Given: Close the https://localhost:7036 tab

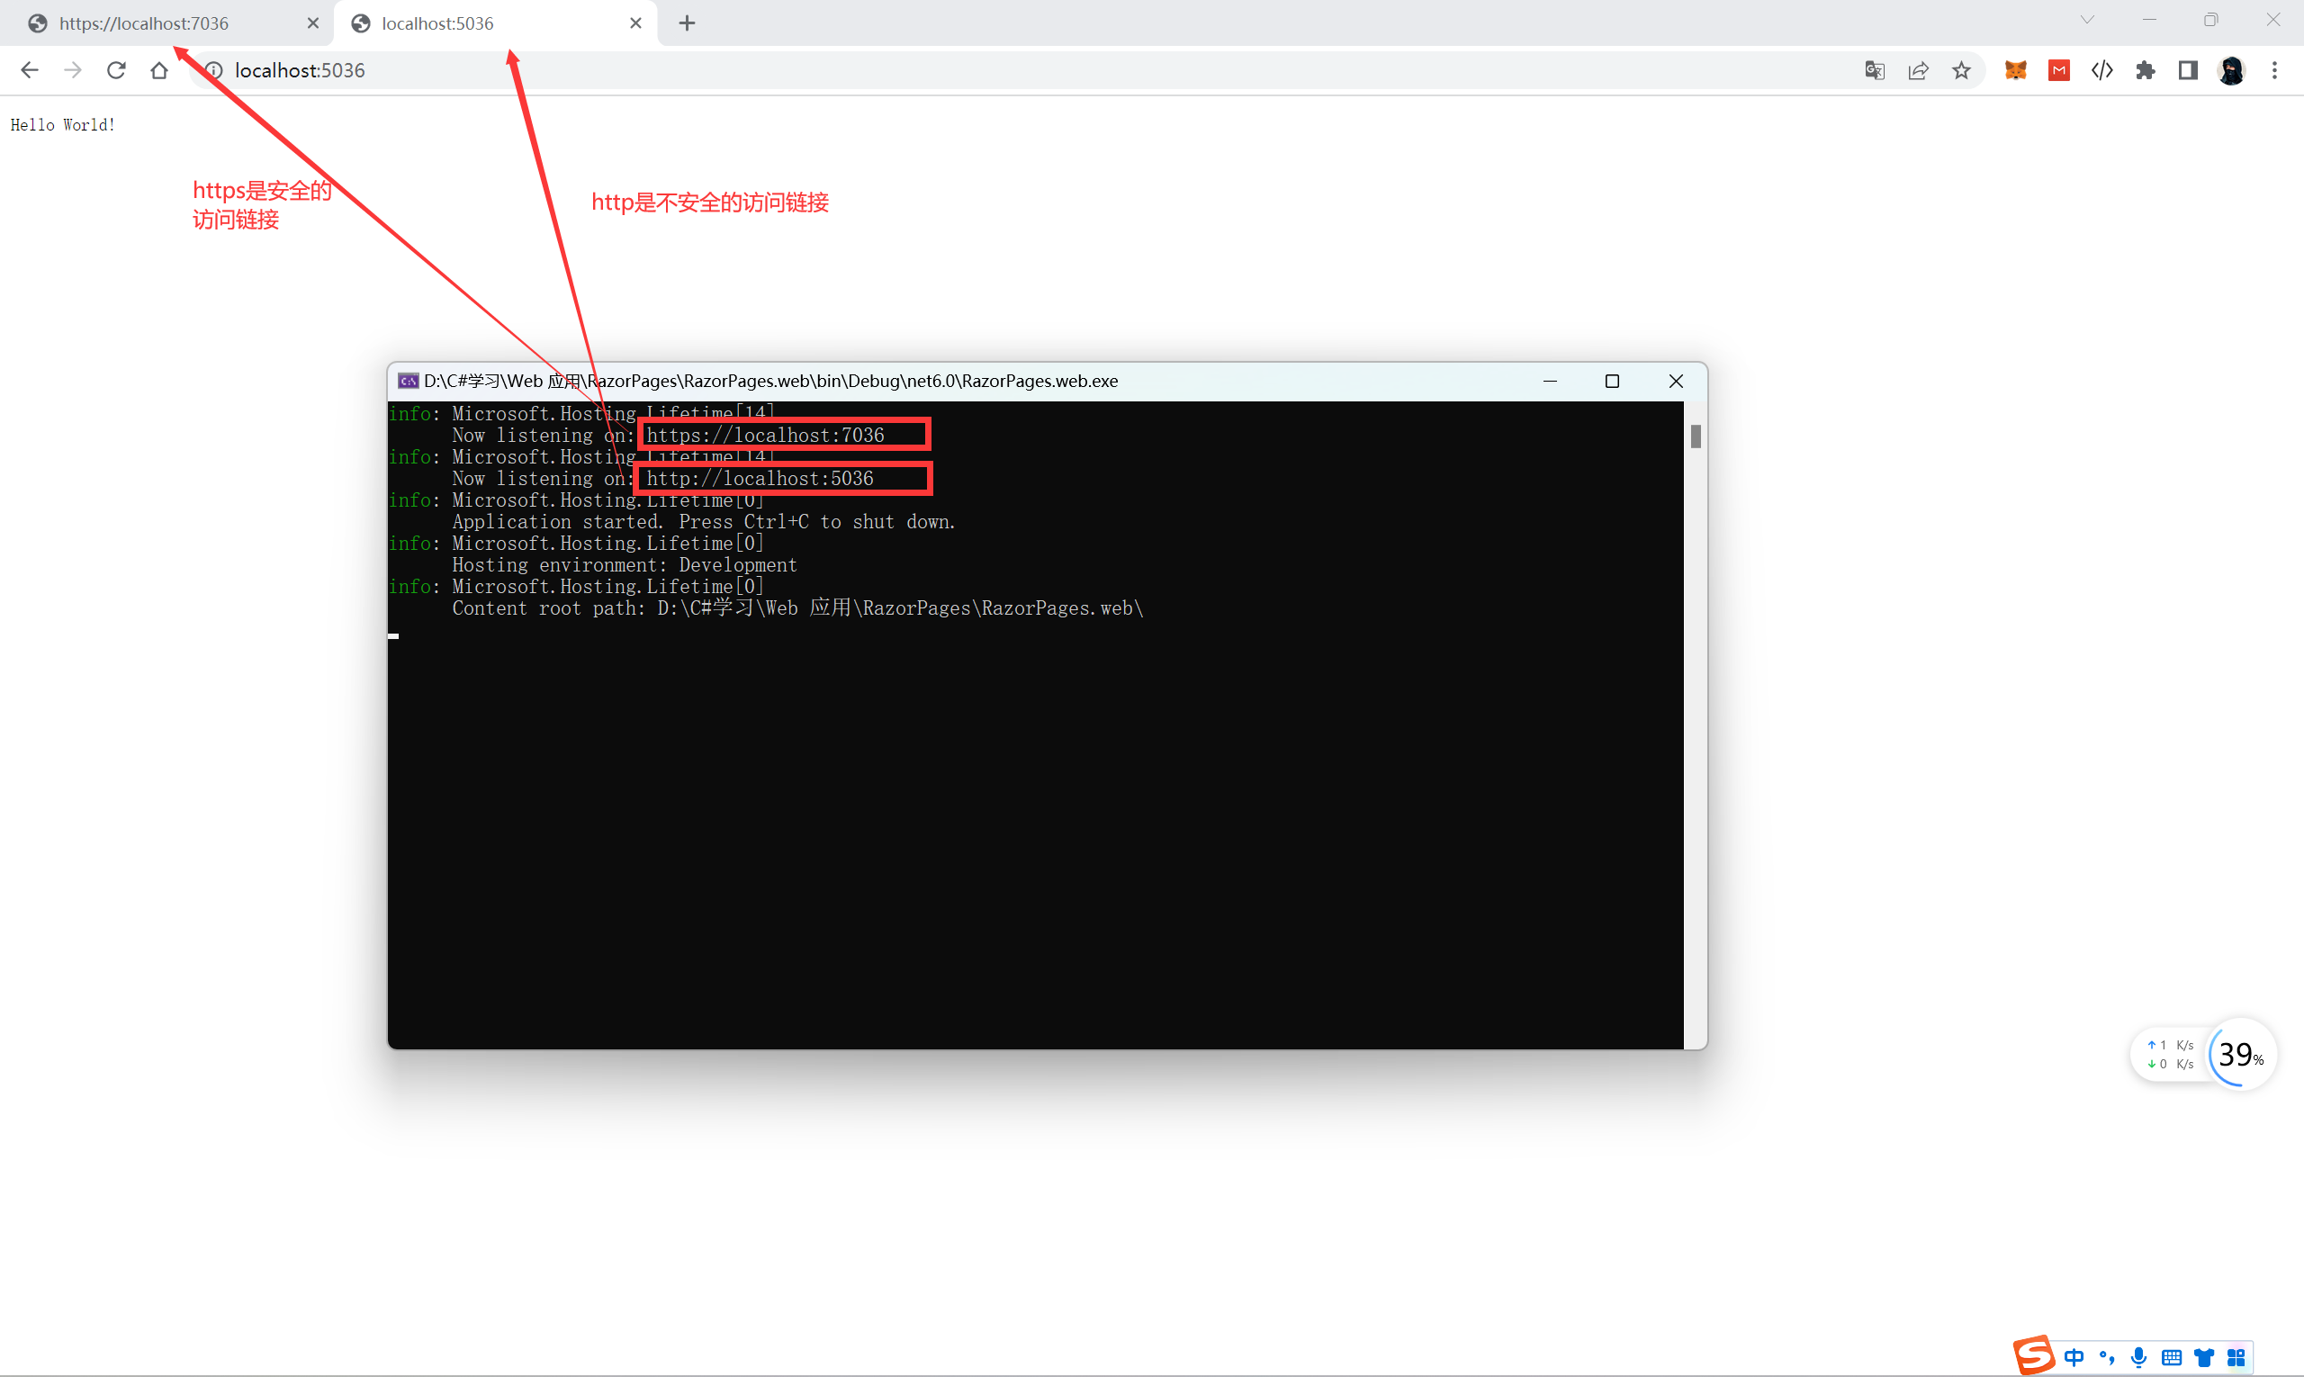Looking at the screenshot, I should click(312, 23).
